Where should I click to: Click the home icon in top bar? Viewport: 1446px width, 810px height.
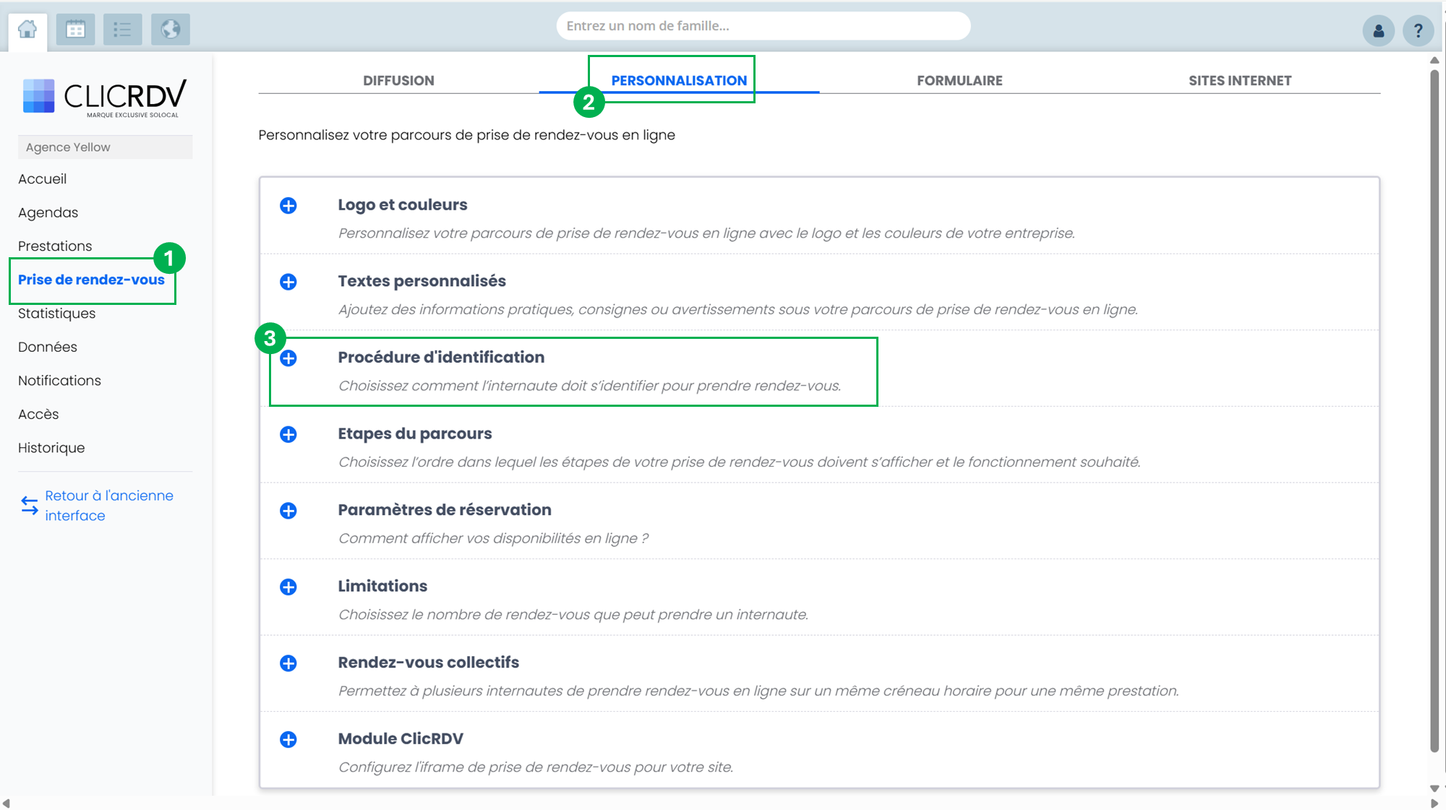pos(27,30)
